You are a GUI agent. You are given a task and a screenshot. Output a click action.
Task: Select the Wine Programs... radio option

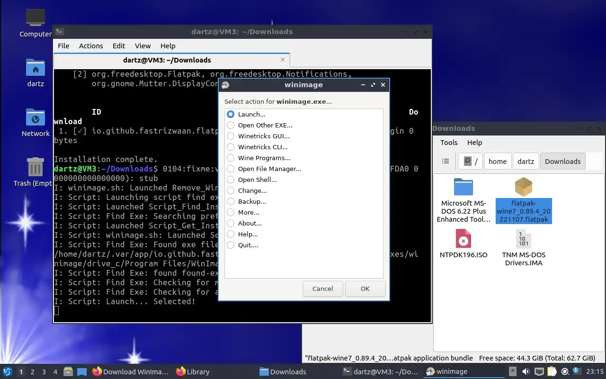pyautogui.click(x=231, y=158)
